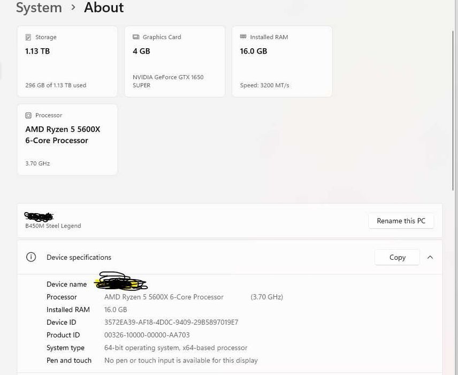Click the 'System type' label
This screenshot has width=458, height=375.
pyautogui.click(x=65, y=348)
